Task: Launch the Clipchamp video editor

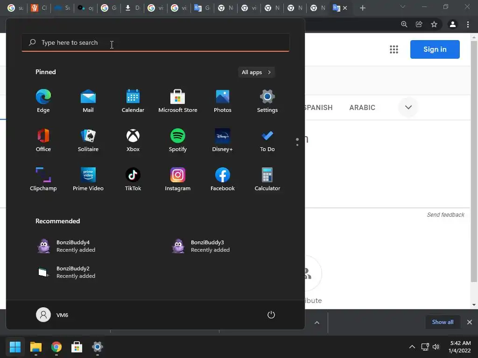Action: tap(43, 179)
